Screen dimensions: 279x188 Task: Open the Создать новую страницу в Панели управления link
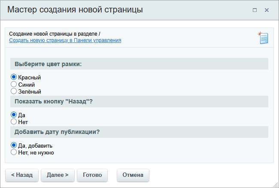[65, 40]
